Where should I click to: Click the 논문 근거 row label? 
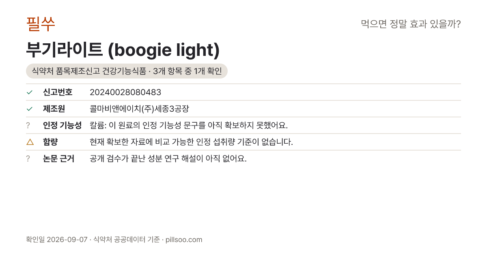(58, 159)
